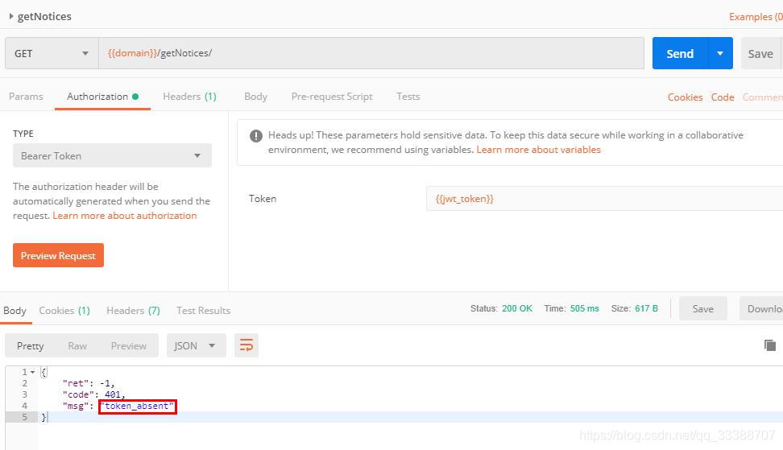783x450 pixels.
Task: Click the "ret": -1 line
Action: (89, 383)
